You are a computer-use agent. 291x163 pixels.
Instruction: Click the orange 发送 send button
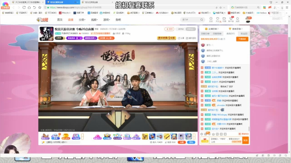[245, 140]
